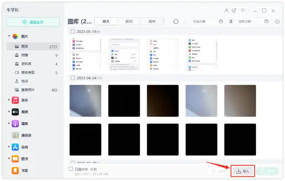Screen dimensions: 285x181
Task: Collapse the 图片 category arrow
Action: [9, 36]
